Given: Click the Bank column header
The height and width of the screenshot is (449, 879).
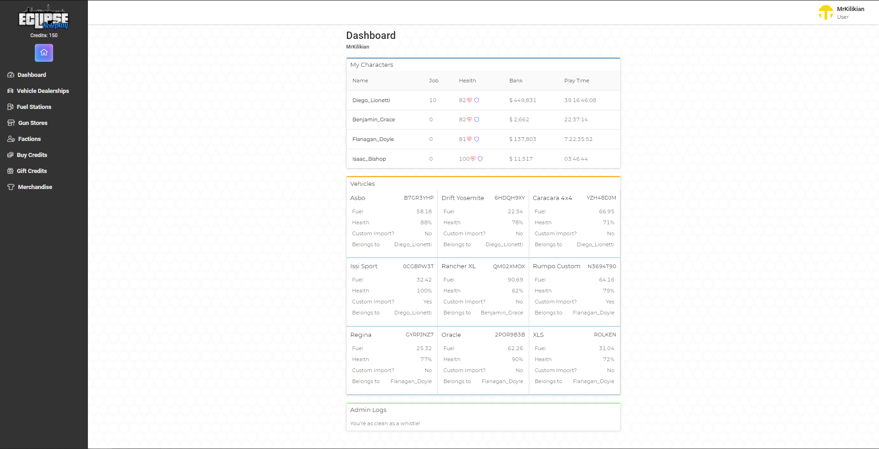Looking at the screenshot, I should pos(516,81).
